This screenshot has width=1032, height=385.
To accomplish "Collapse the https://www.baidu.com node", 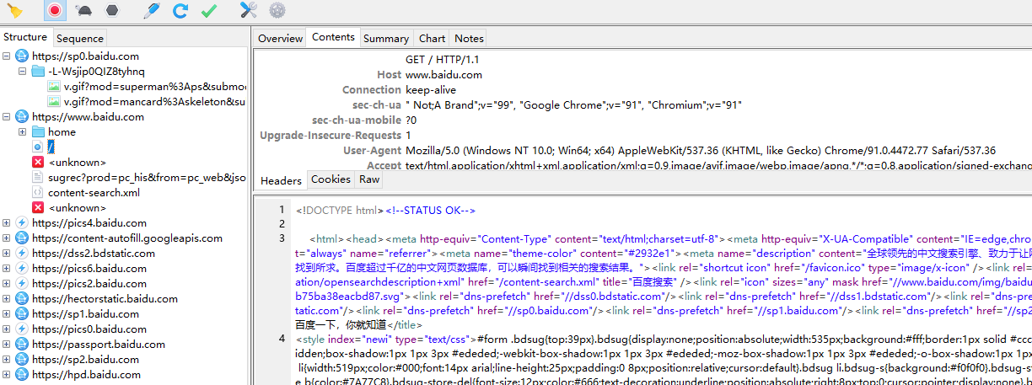I will pos(6,117).
